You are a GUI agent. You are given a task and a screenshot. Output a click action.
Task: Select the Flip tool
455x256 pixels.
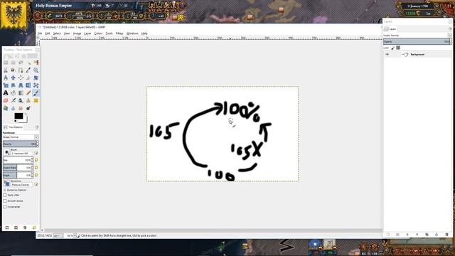click(x=28, y=85)
